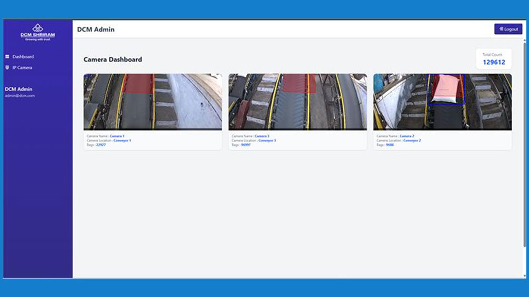The width and height of the screenshot is (529, 297).
Task: Click the icon inside the Logout button
Action: pyautogui.click(x=501, y=29)
